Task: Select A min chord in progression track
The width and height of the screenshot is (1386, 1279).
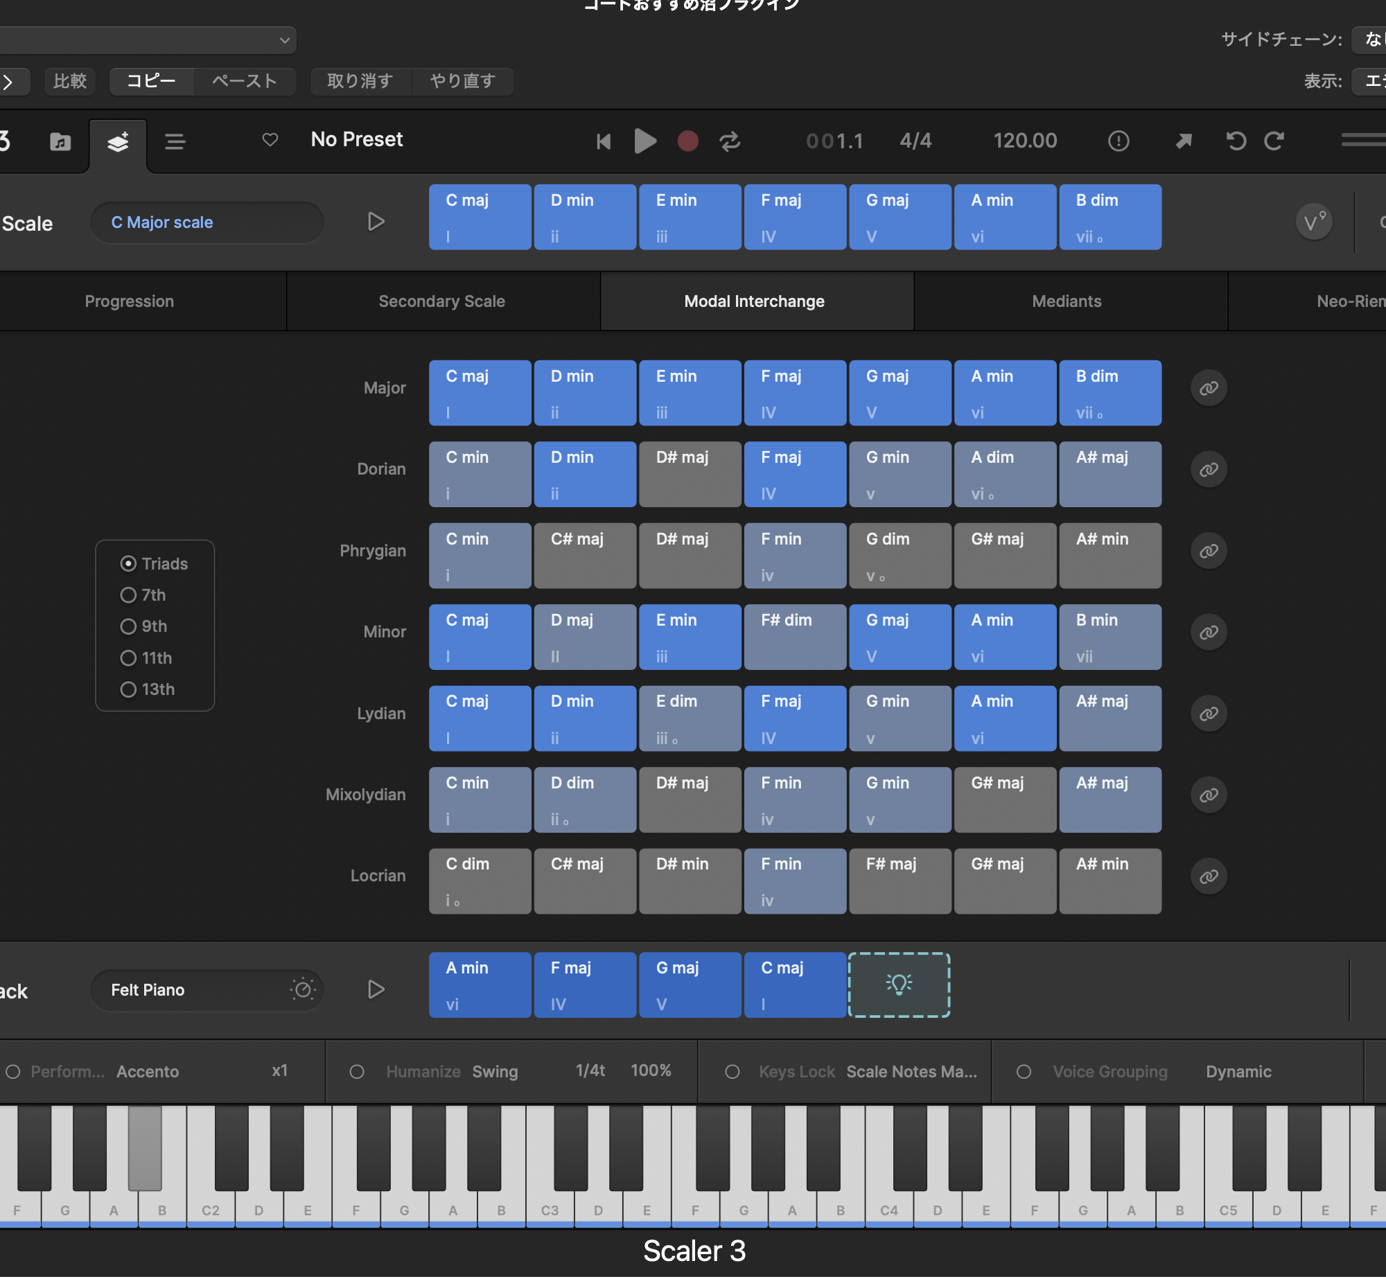Action: tap(480, 985)
